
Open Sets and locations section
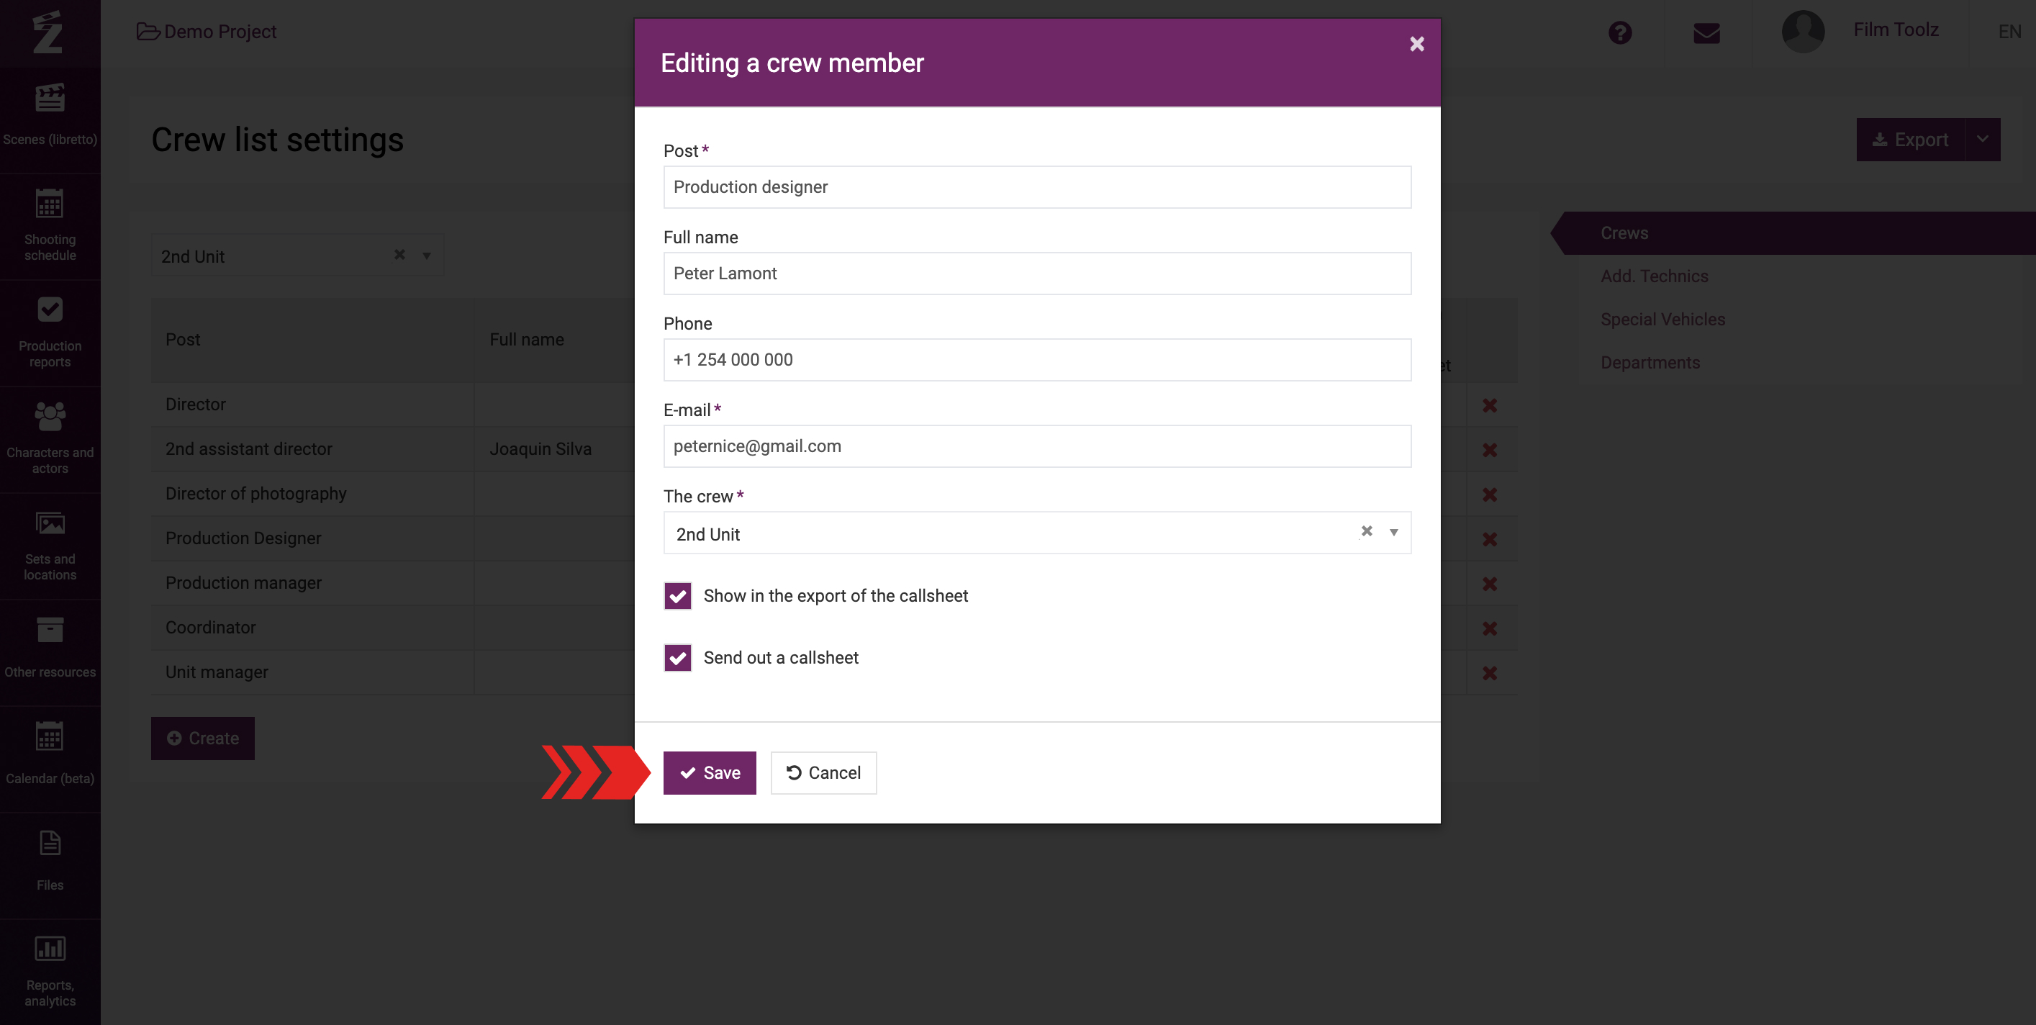click(x=50, y=546)
